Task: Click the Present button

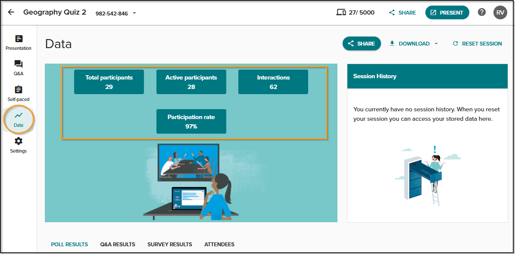Action: point(447,12)
